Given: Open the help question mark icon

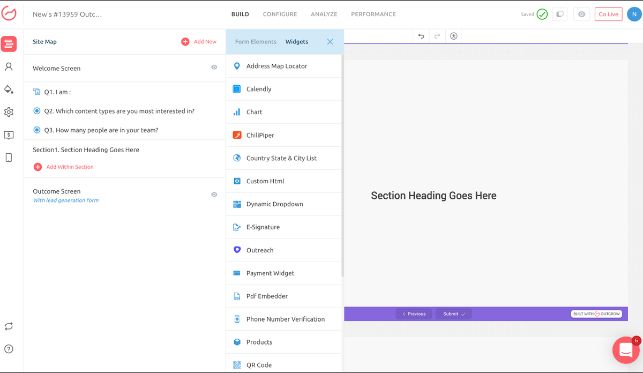Looking at the screenshot, I should 9,349.
